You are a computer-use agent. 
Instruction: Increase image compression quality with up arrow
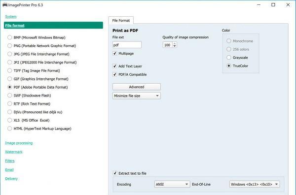click(x=175, y=43)
